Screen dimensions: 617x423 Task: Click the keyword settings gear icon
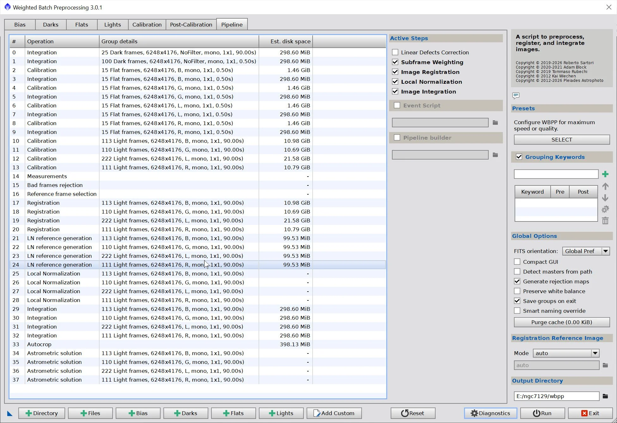point(605,209)
